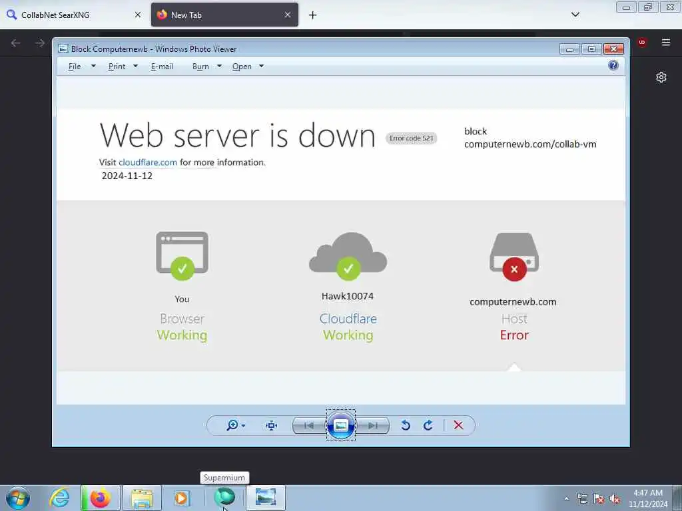This screenshot has width=682, height=511.
Task: Switch to Firefox on the taskbar
Action: [x=101, y=498]
